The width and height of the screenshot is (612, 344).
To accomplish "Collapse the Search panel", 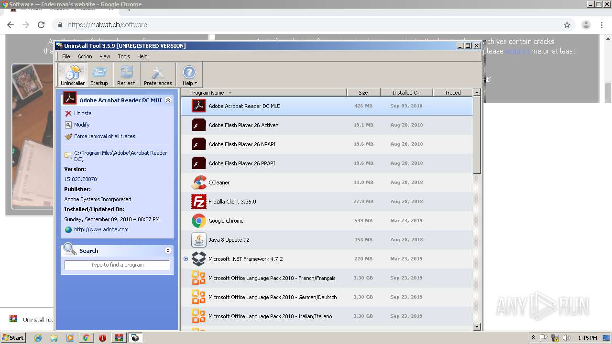I will 168,250.
